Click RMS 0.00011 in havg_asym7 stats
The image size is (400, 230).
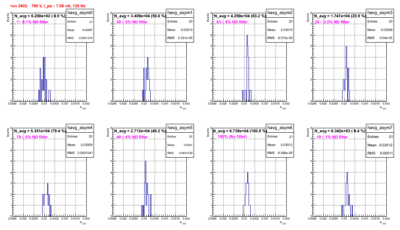(380, 153)
